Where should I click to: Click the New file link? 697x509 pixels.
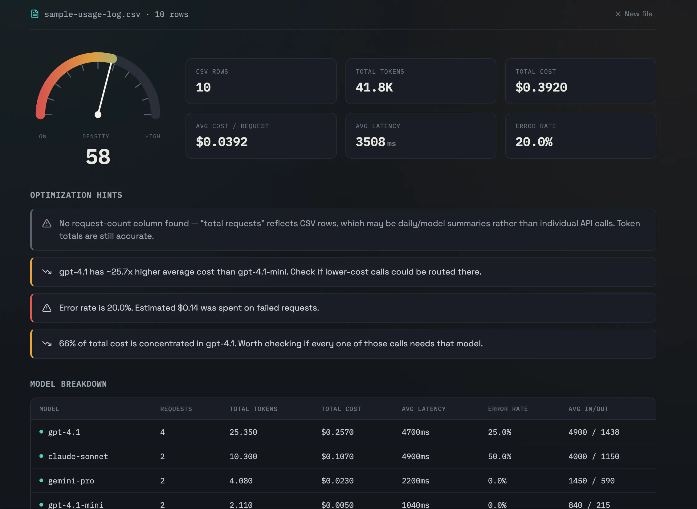click(x=634, y=14)
